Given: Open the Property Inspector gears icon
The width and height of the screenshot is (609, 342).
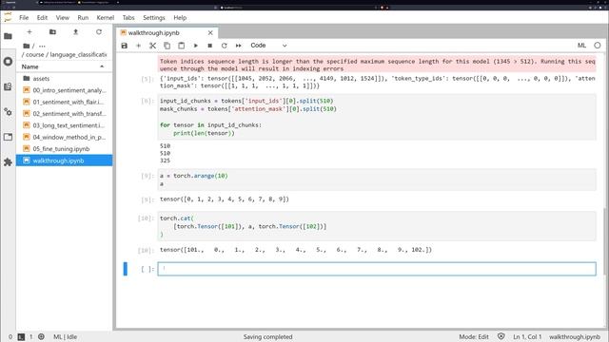Looking at the screenshot, I should [8, 112].
